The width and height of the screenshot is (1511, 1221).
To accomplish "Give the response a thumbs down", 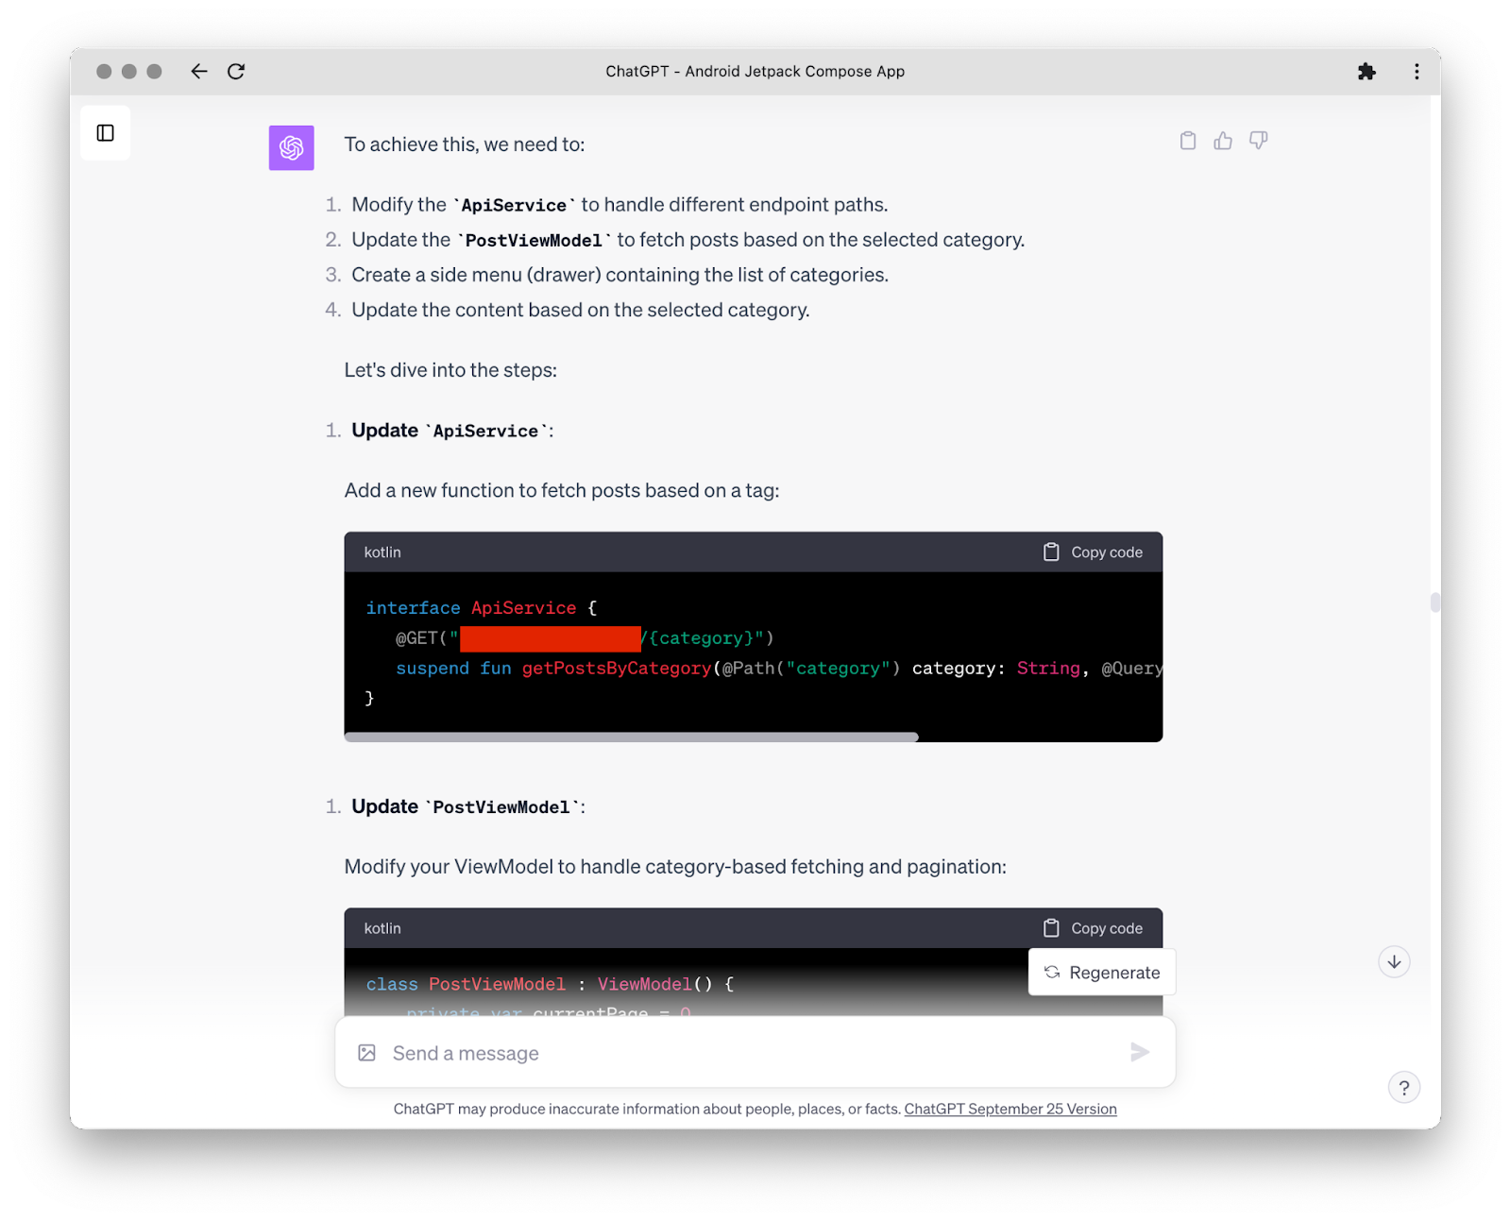I will [x=1258, y=141].
